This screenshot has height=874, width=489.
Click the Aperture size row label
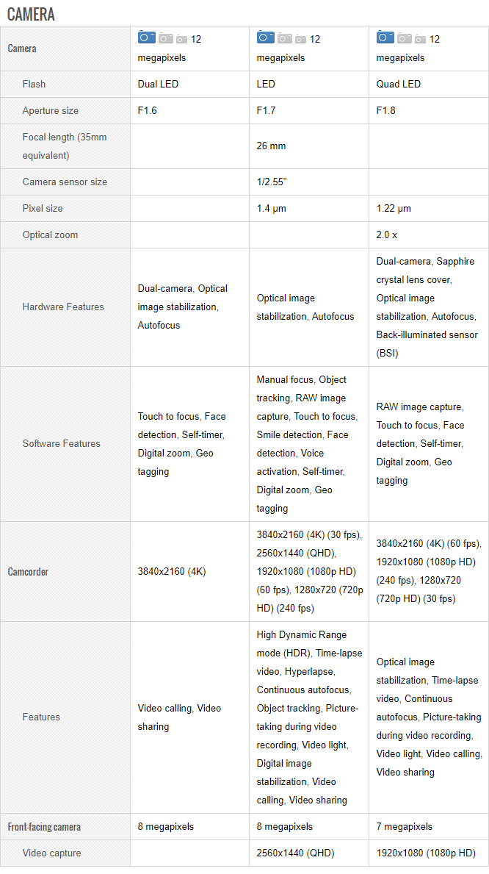coord(51,110)
